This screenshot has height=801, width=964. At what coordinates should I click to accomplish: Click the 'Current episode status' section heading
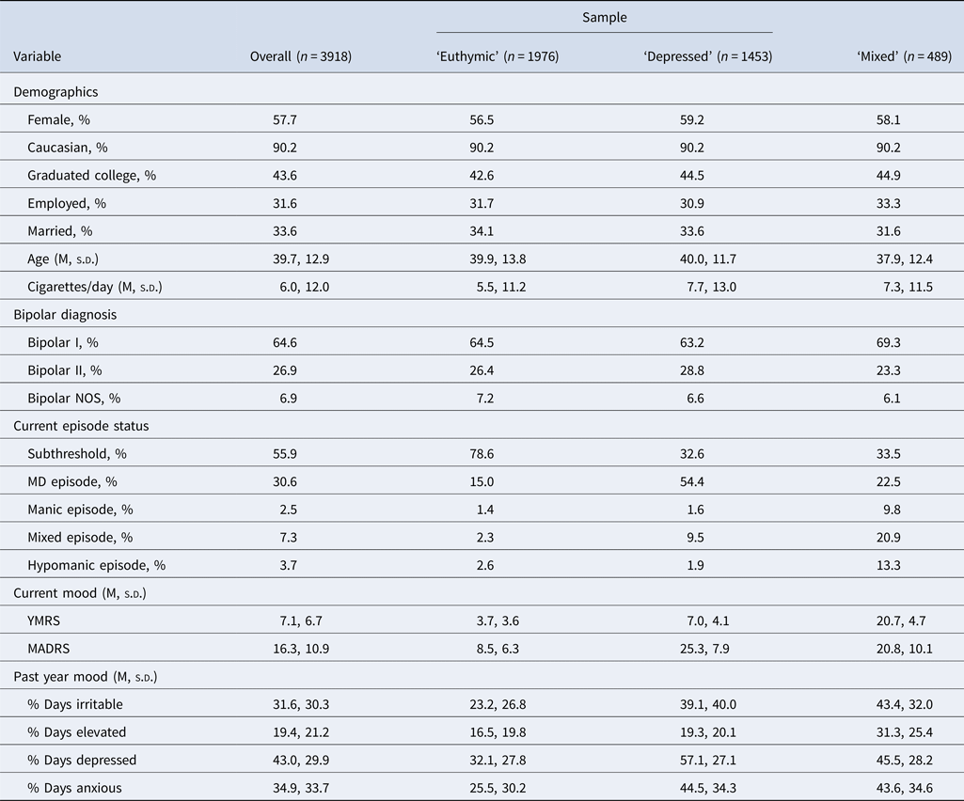(81, 426)
